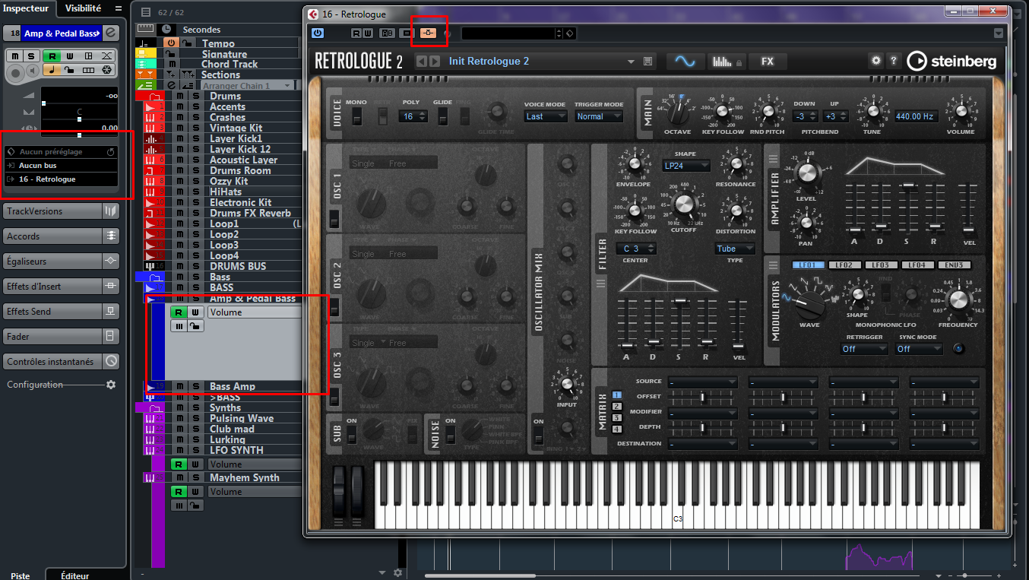Screen dimensions: 1029x580
Task: Show the oscillator page with the sine-wave button
Action: [x=685, y=62]
